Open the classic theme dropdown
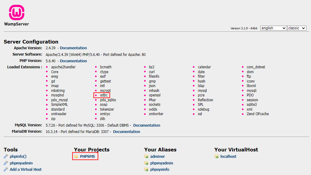Viewport: 311px width, 175px height. (x=296, y=28)
